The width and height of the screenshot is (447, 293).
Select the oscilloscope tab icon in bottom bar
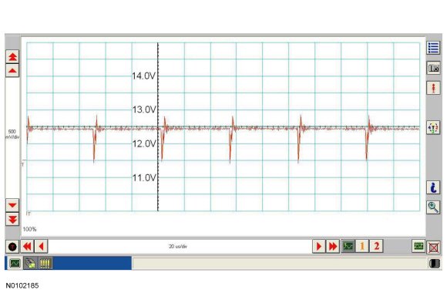point(15,263)
